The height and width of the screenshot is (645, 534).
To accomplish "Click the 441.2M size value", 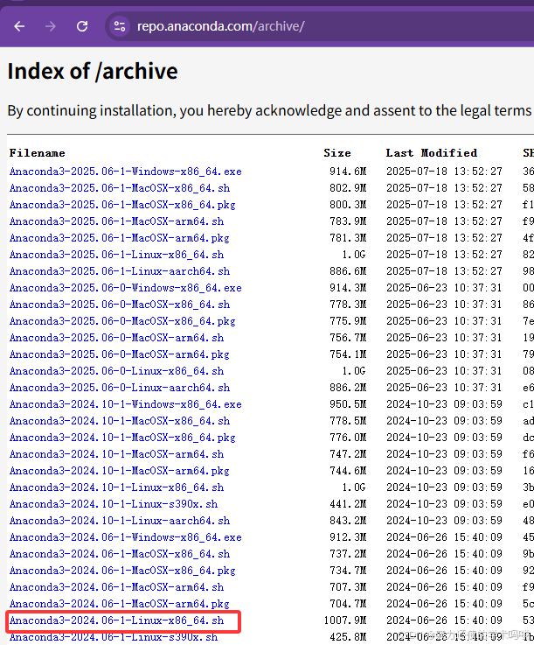I will coord(348,504).
